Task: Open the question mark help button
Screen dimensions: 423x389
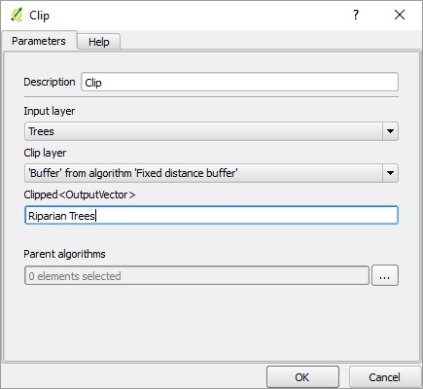Action: 356,15
